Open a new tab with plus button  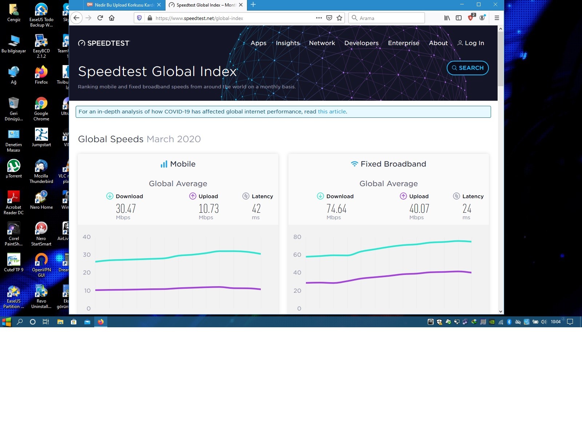coord(253,5)
